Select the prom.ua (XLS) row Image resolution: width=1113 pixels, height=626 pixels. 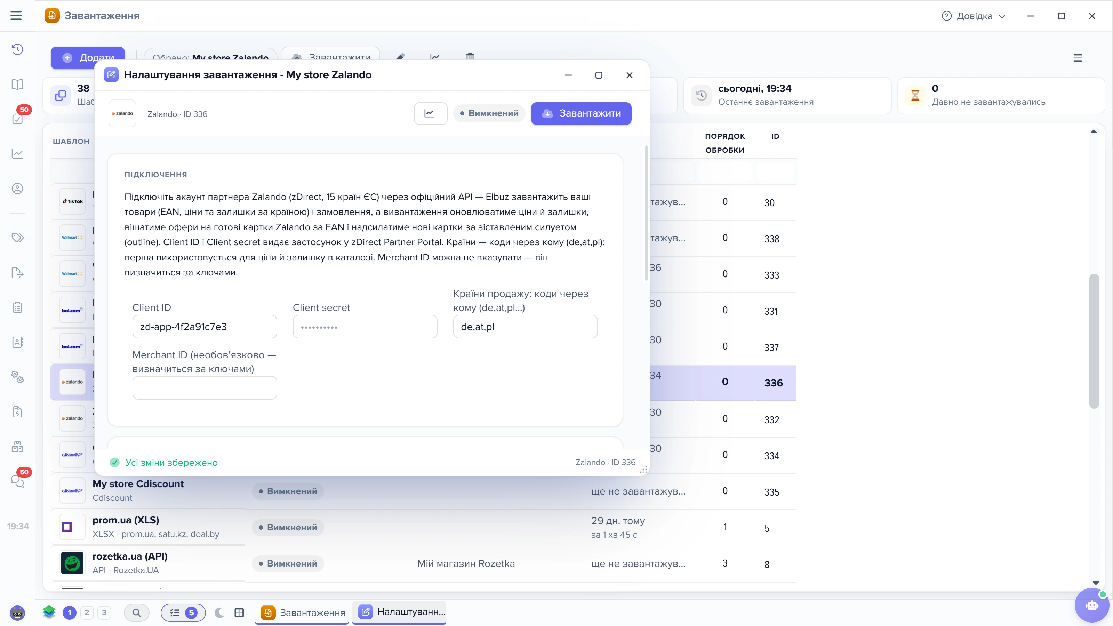pyautogui.click(x=424, y=528)
